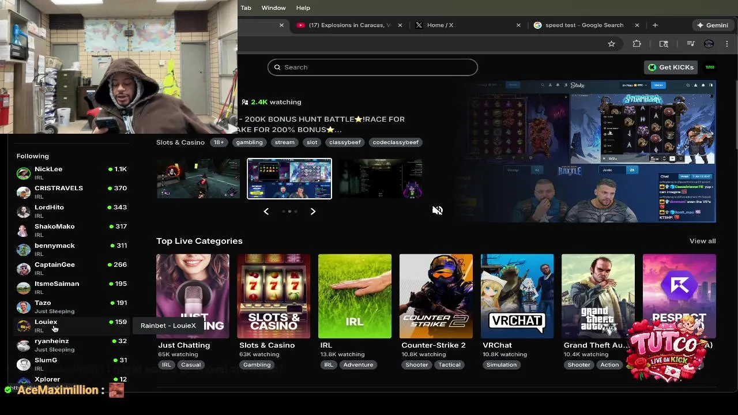Select the first dark game carousel thumbnail
The width and height of the screenshot is (738, 415).
click(x=198, y=179)
